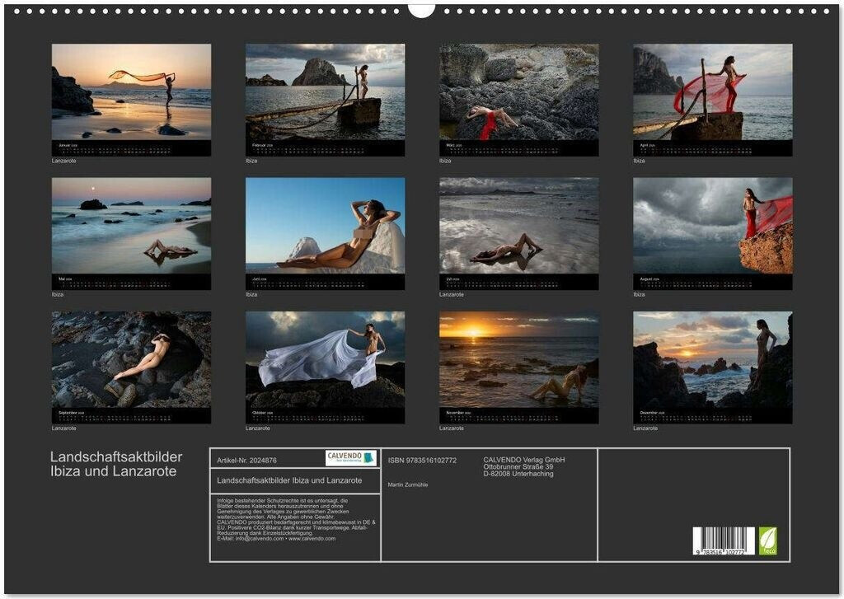Select the Februar Ibiza pier thumbnail
Image resolution: width=844 pixels, height=599 pixels.
(325, 91)
